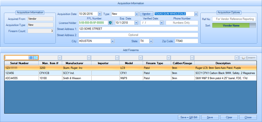Viewport: 262px width, 122px height.
Task: Click manufacturer Smith & Wesson cell
Action: (x=77, y=78)
